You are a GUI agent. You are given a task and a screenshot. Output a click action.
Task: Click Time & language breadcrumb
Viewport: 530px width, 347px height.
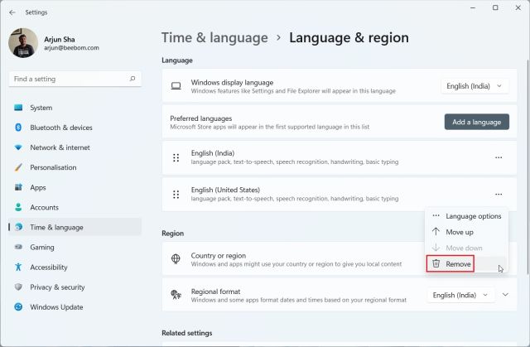click(x=214, y=37)
